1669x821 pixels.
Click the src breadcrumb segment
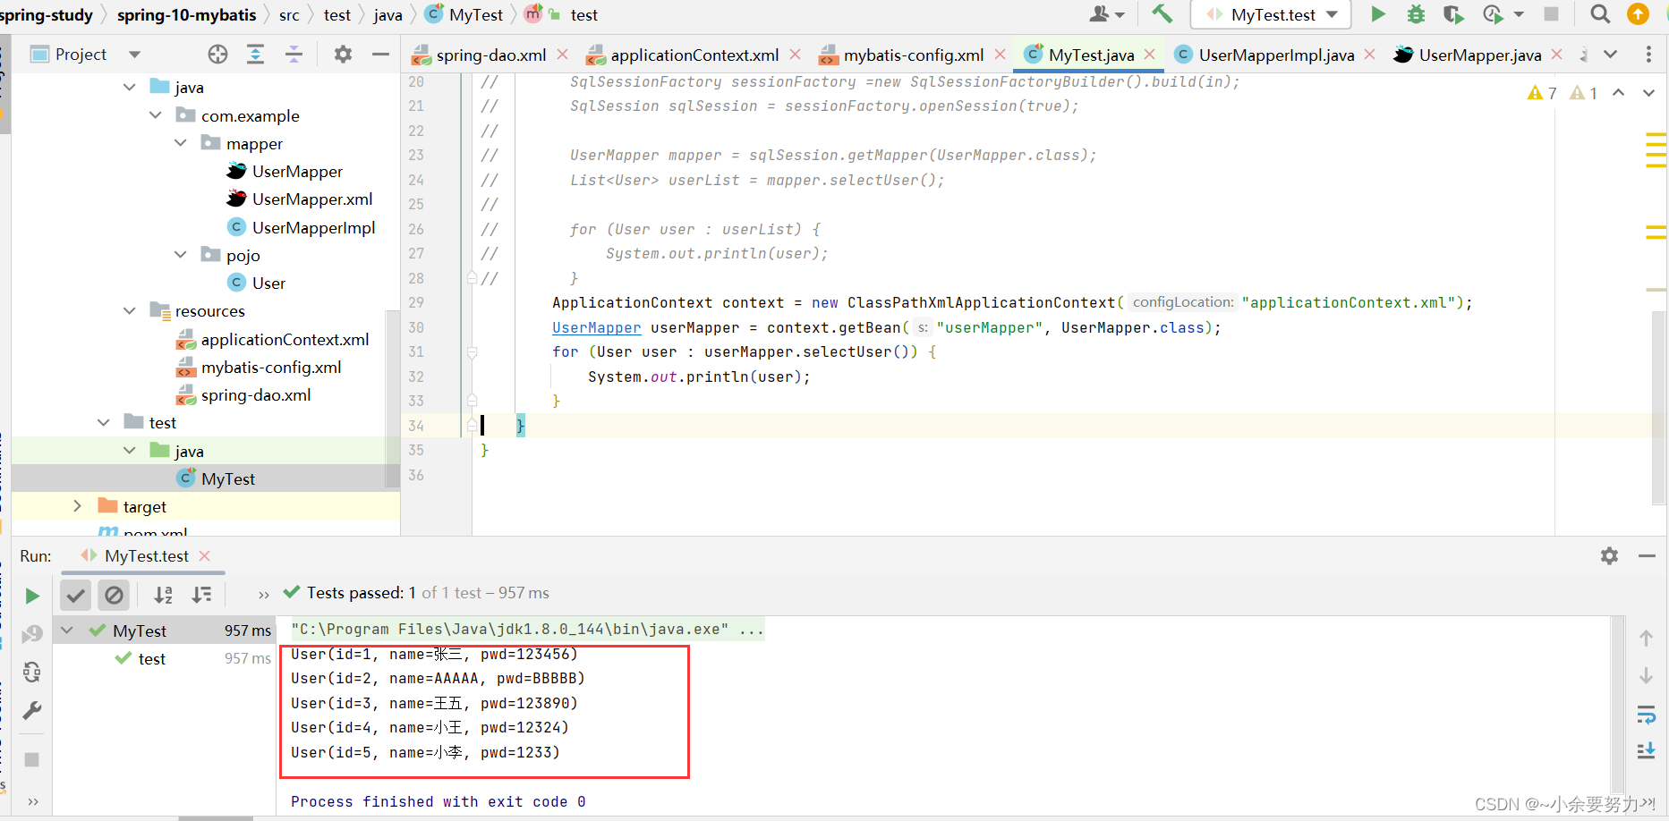pyautogui.click(x=289, y=15)
